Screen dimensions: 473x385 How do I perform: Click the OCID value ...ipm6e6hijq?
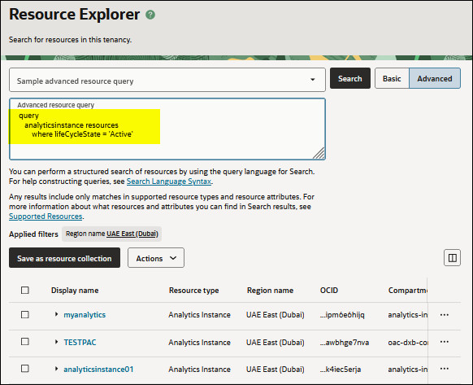coord(342,315)
